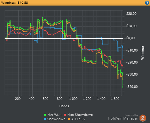
Task: Click the orange All-In EV legend swatch
Action: pyautogui.click(x=69, y=119)
